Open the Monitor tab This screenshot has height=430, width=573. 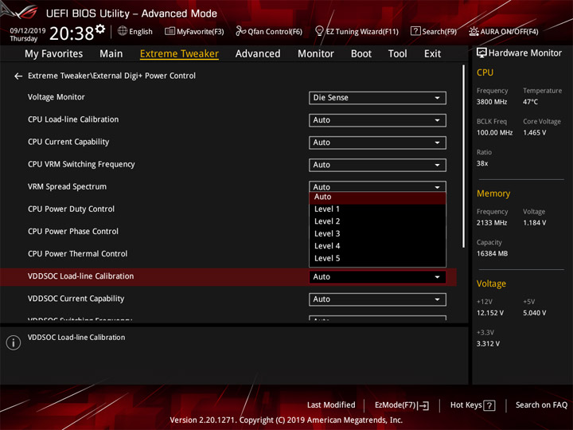[x=316, y=54]
